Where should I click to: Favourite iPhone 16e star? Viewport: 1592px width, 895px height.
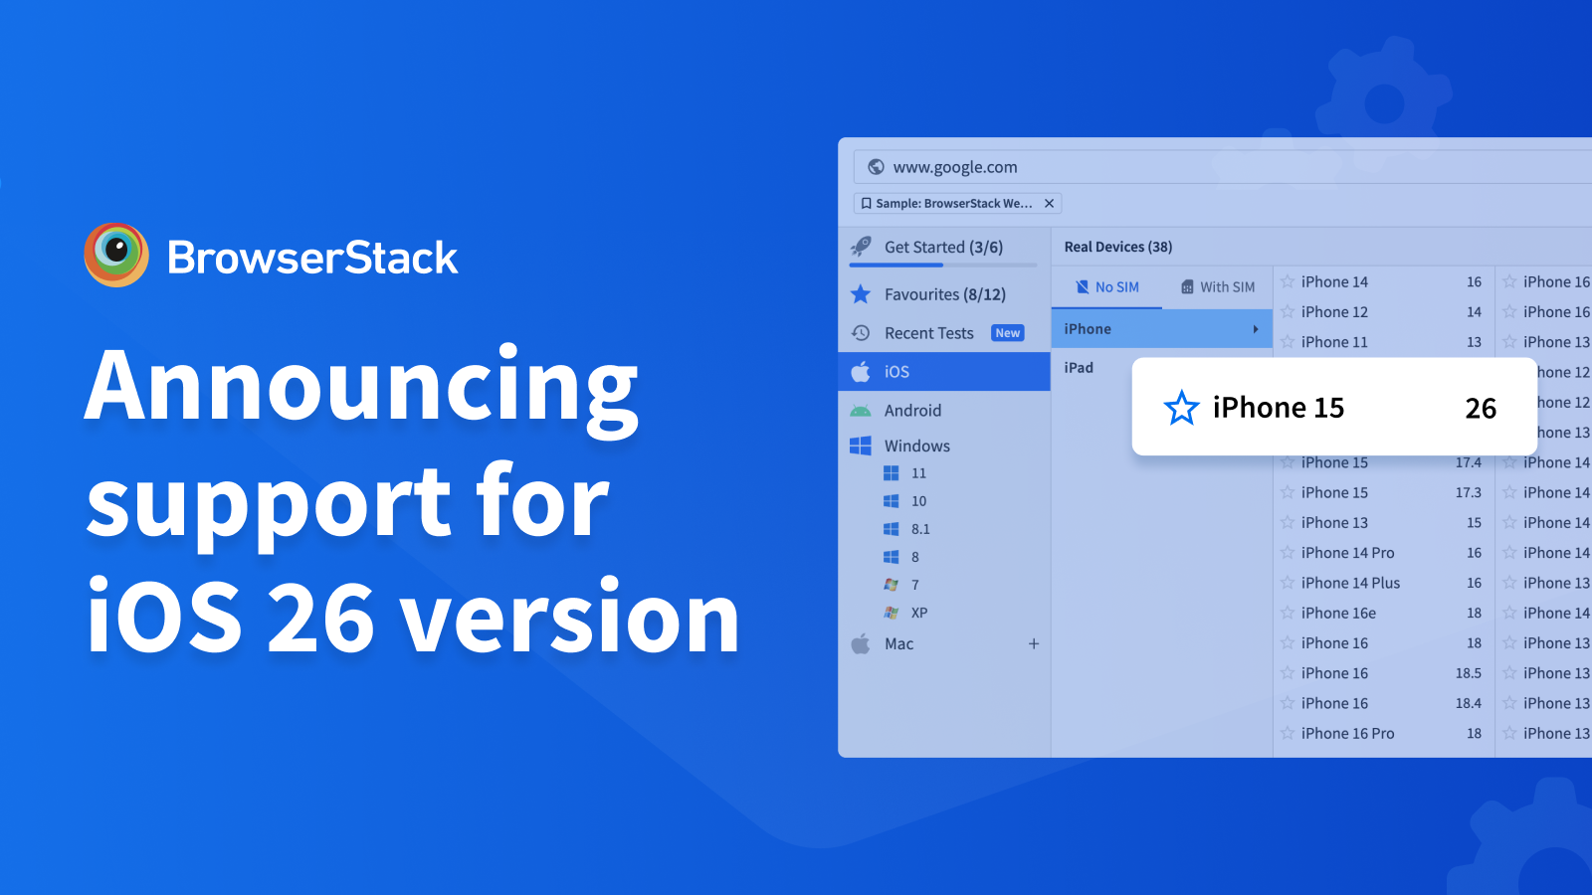(1288, 613)
